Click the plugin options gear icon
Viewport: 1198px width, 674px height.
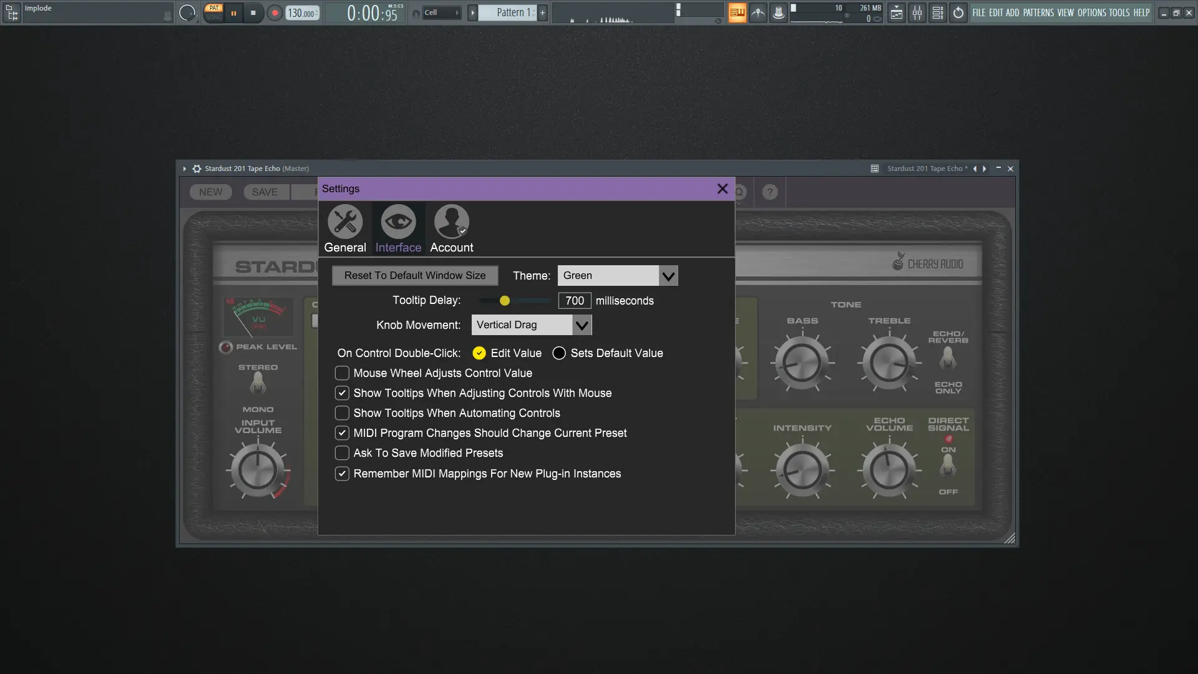197,168
